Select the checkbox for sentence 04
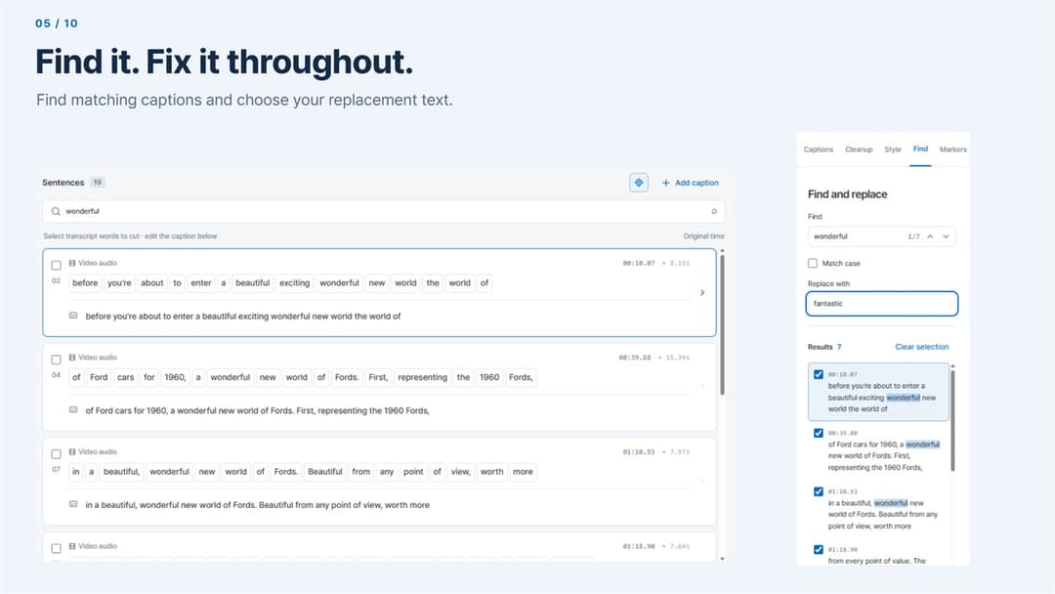1055x594 pixels. (57, 360)
